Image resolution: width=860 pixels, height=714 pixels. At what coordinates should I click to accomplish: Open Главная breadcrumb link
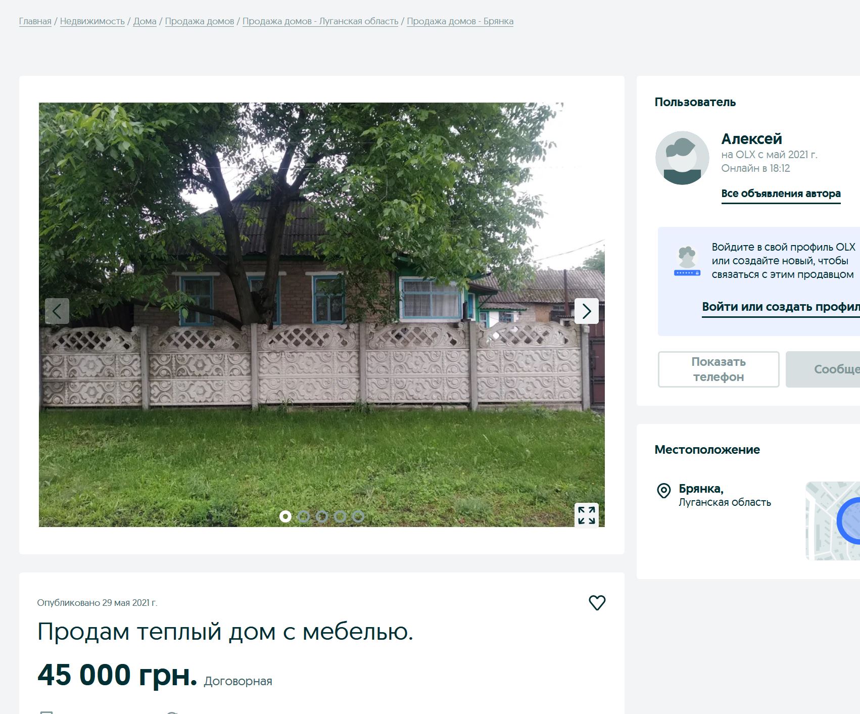coord(35,21)
